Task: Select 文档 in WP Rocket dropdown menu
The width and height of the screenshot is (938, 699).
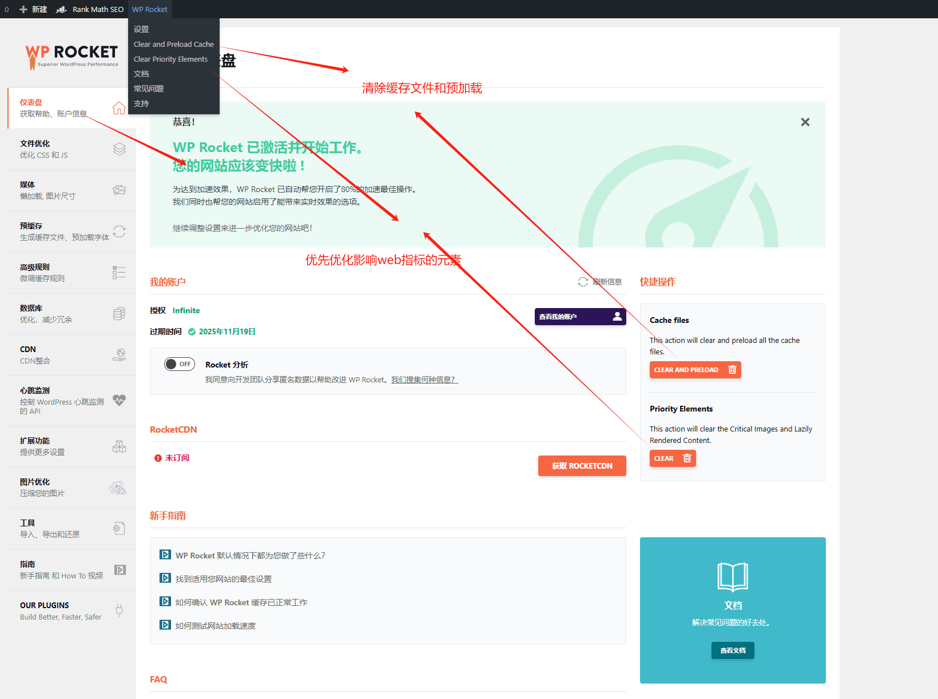Action: [174, 74]
